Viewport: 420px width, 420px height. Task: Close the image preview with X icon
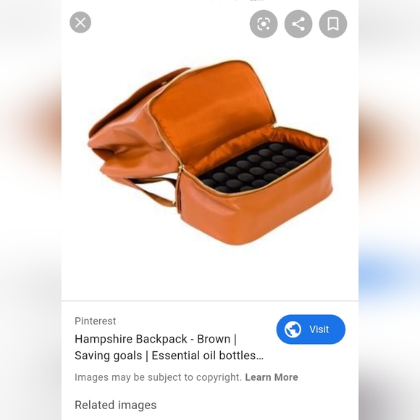80,22
